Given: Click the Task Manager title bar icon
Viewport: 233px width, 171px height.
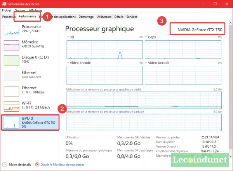Looking at the screenshot, I should [x=4, y=3].
